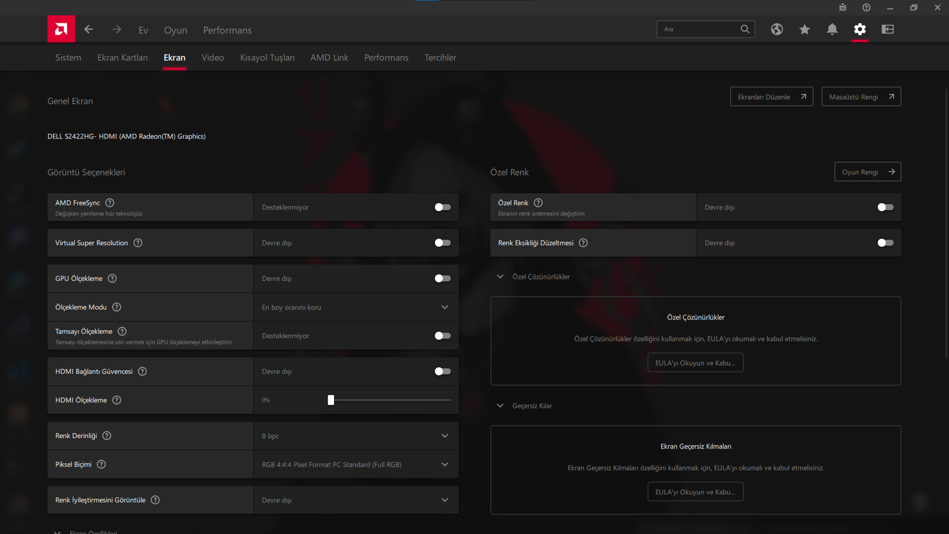Open the Kısayol Tuşları tab
949x534 pixels.
[267, 58]
